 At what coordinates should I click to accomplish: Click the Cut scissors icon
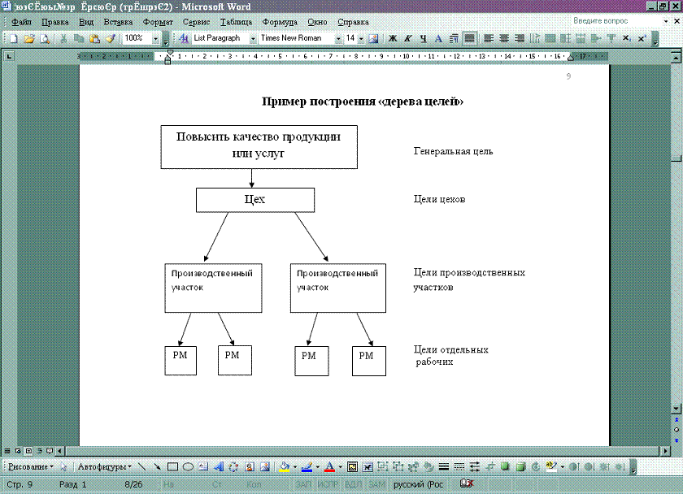(63, 38)
